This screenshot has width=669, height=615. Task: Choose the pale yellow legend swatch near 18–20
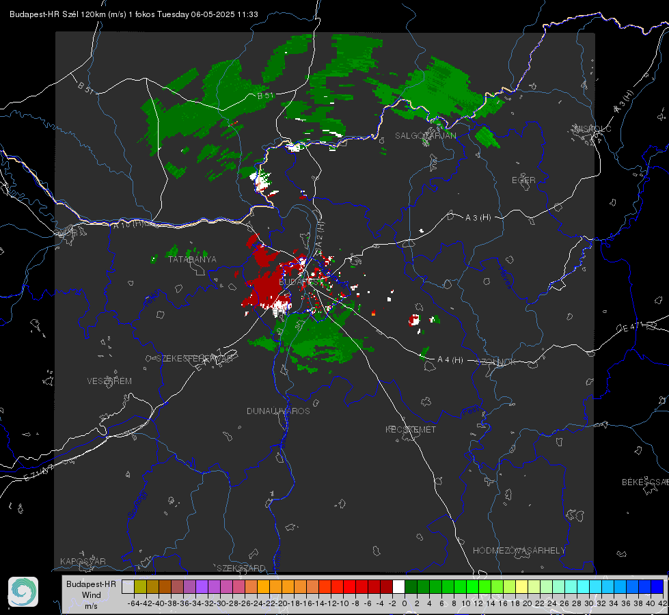point(522,587)
